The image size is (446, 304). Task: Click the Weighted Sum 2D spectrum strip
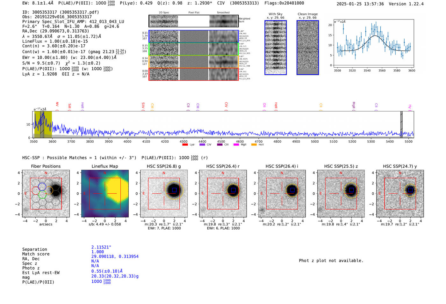(x=193, y=21)
